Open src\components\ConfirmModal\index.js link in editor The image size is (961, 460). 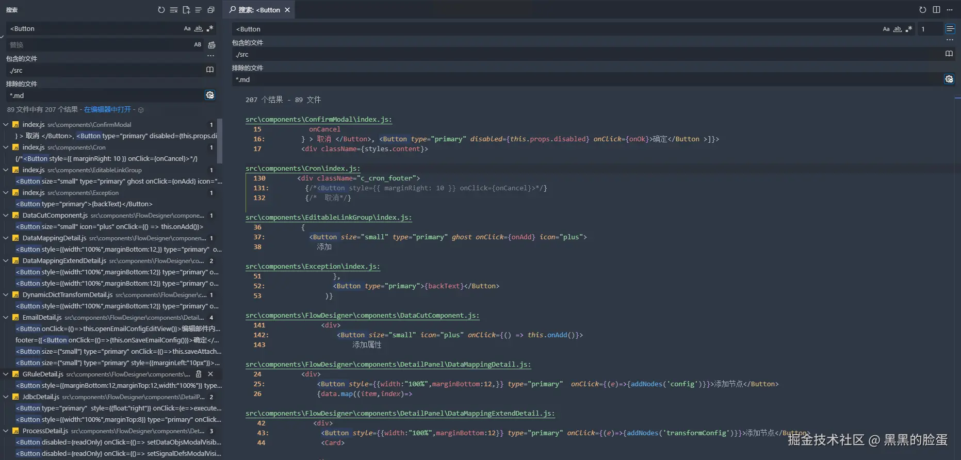pyautogui.click(x=318, y=120)
